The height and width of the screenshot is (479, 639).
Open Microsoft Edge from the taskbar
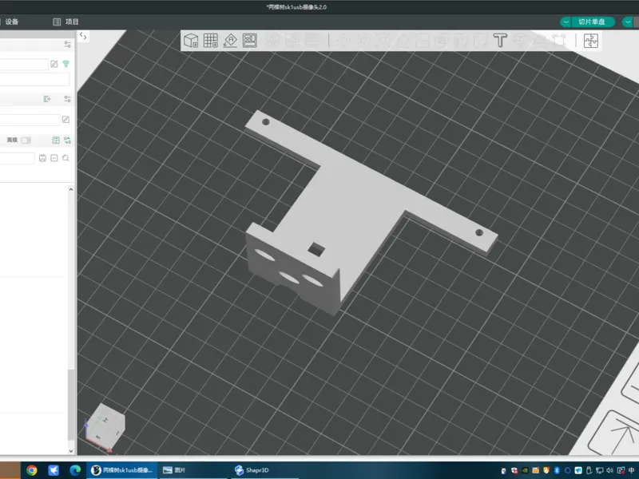pyautogui.click(x=75, y=470)
